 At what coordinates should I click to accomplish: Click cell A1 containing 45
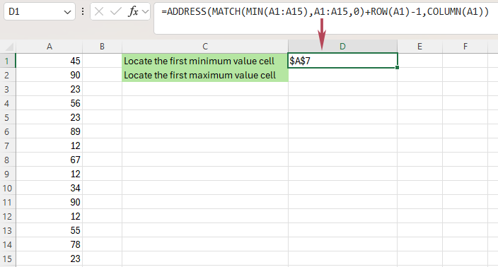(50, 61)
